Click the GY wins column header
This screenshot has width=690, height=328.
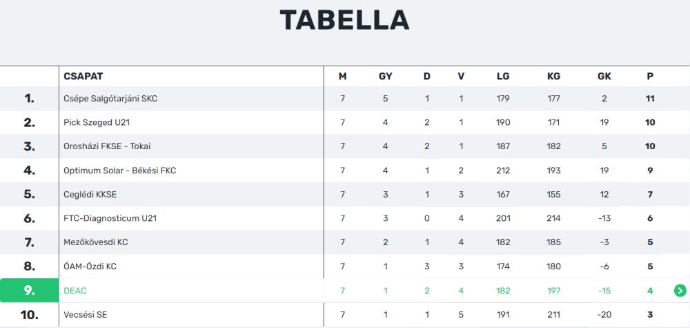pyautogui.click(x=386, y=77)
